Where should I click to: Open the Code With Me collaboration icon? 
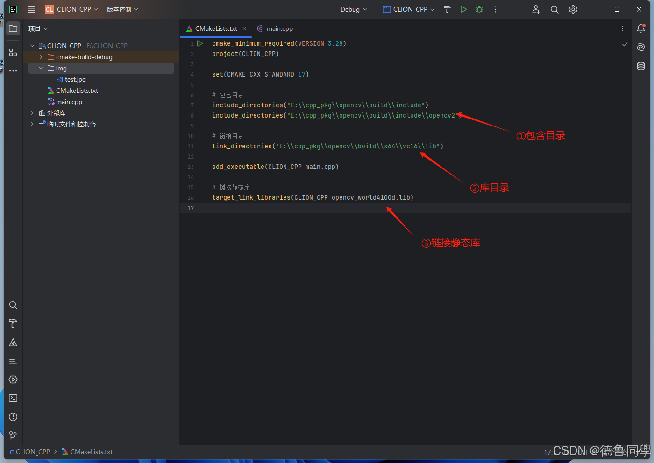536,9
